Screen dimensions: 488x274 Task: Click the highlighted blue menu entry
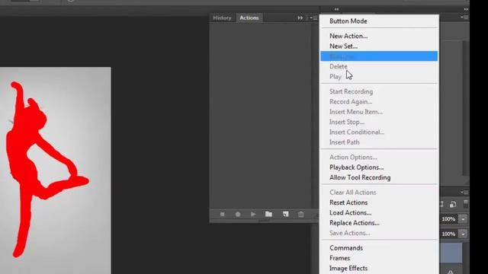(x=379, y=56)
